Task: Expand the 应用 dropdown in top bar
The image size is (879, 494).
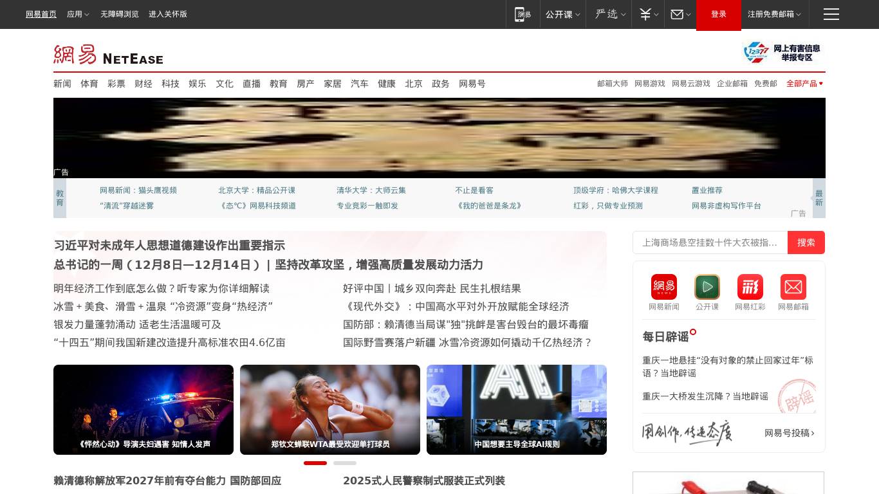Action: pos(78,14)
